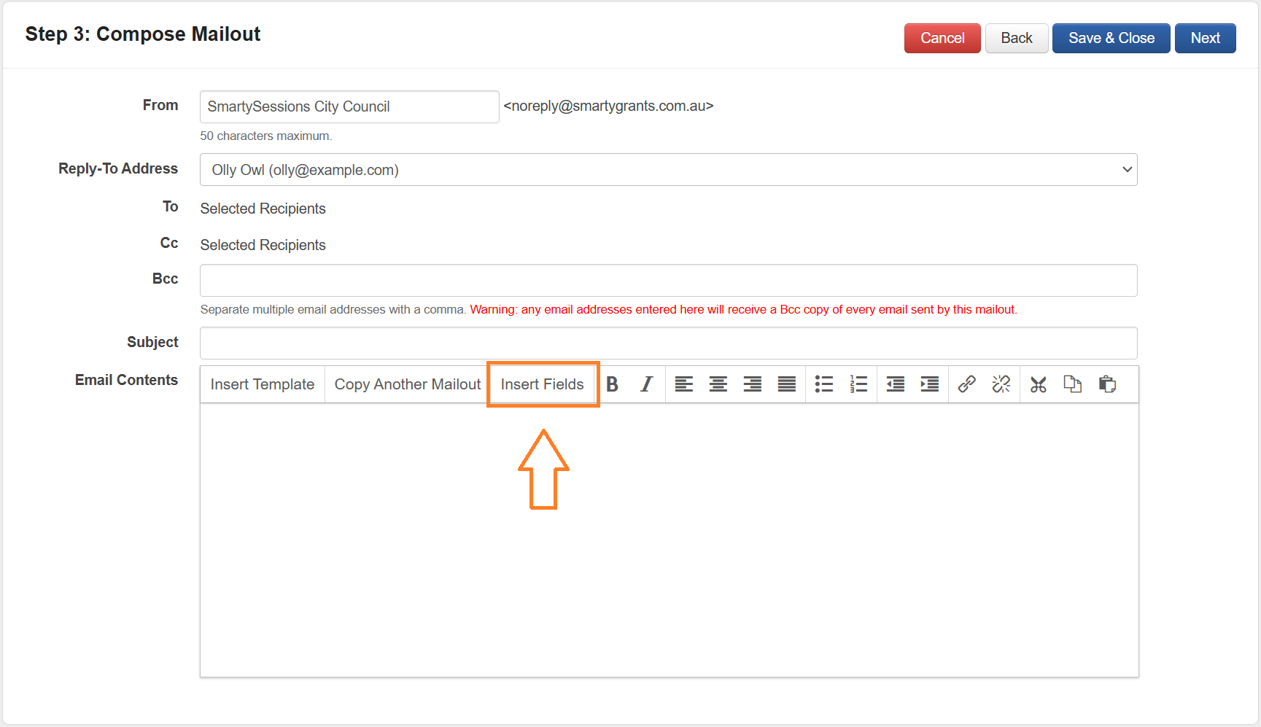Screen dimensions: 1261x727
Task: Apply bold formatting in email editor
Action: click(x=613, y=384)
